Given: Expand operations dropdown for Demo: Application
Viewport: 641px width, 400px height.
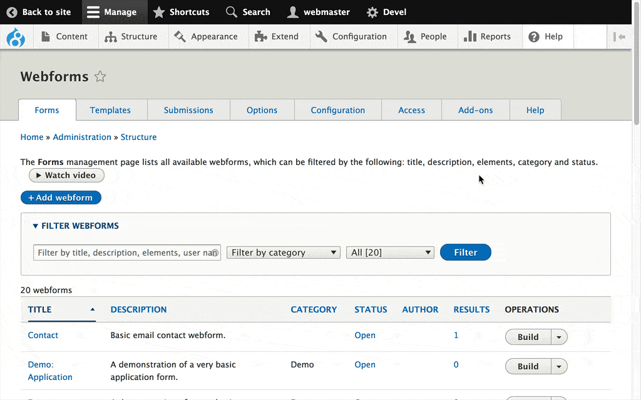Looking at the screenshot, I should [559, 366].
